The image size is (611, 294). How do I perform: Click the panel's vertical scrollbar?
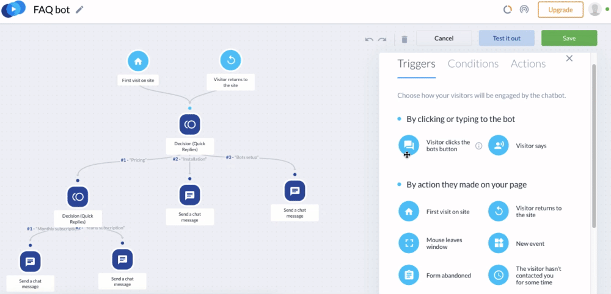click(594, 146)
